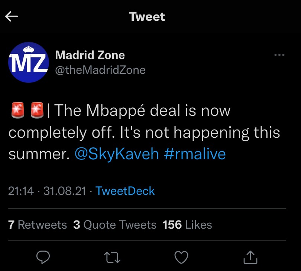
Task: Open the Madrid Zone display name
Action: coord(90,55)
